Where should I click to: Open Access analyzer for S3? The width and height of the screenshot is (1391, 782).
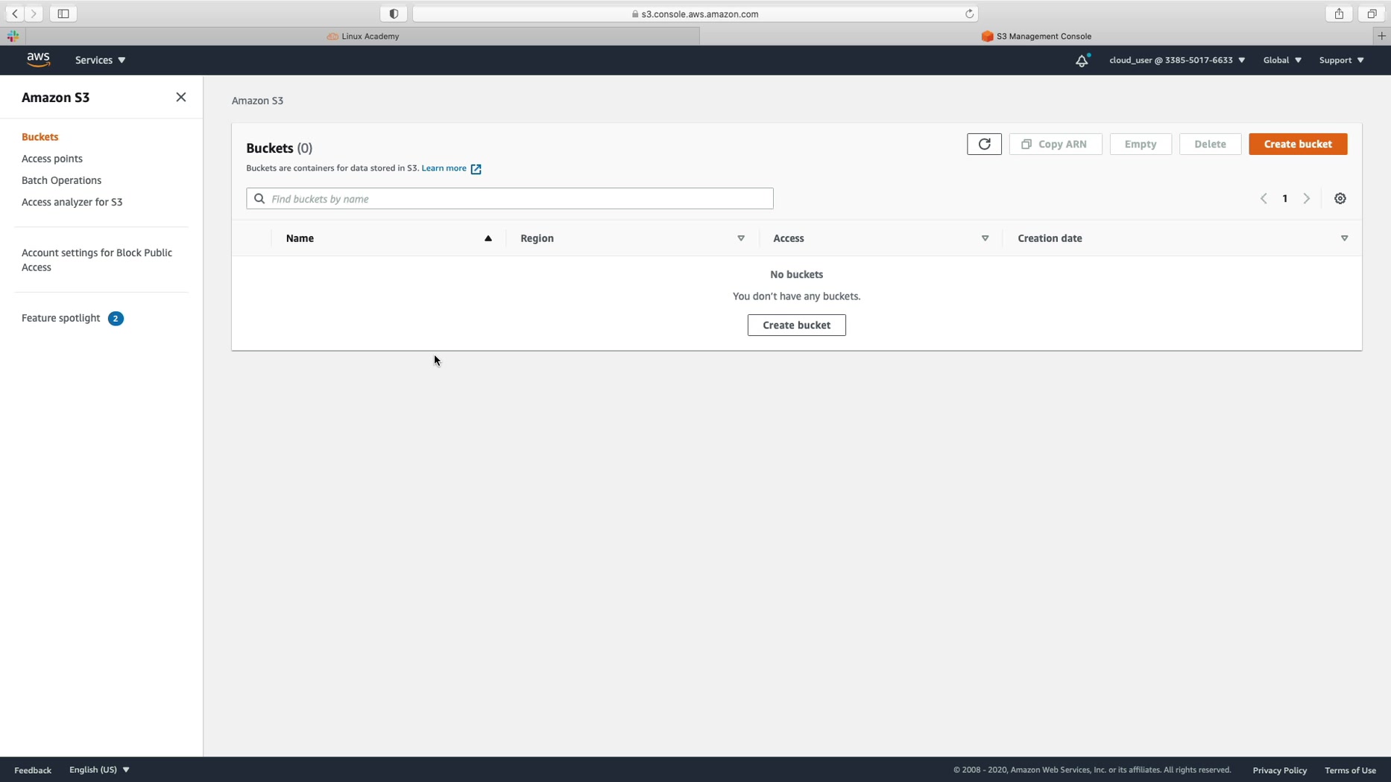pos(72,202)
